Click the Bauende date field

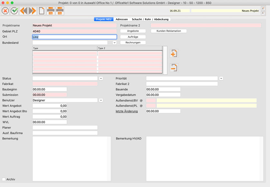[x=163, y=89]
